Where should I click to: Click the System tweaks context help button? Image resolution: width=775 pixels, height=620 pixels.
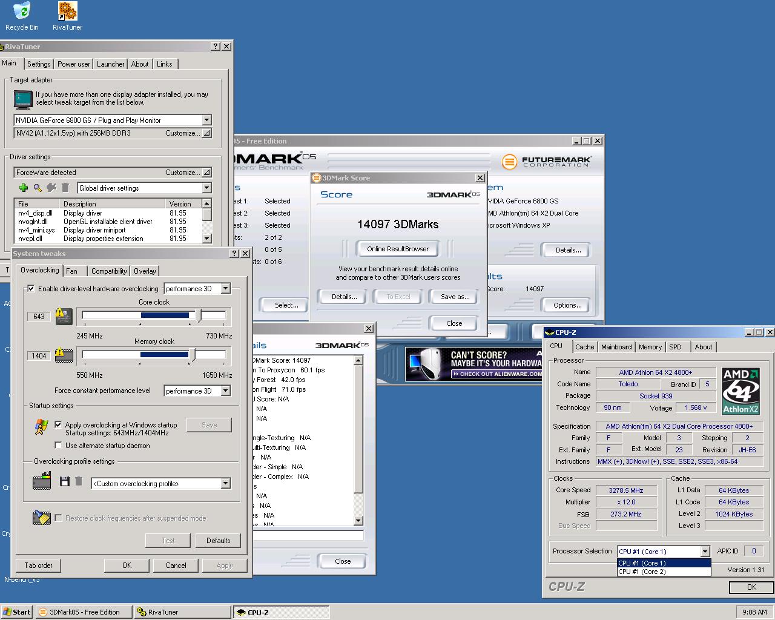pos(235,254)
